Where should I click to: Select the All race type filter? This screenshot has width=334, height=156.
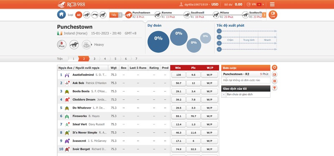pyautogui.click(x=79, y=15)
